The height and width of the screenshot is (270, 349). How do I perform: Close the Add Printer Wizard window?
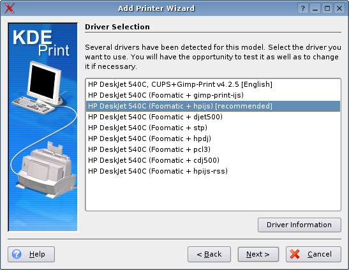[339, 8]
